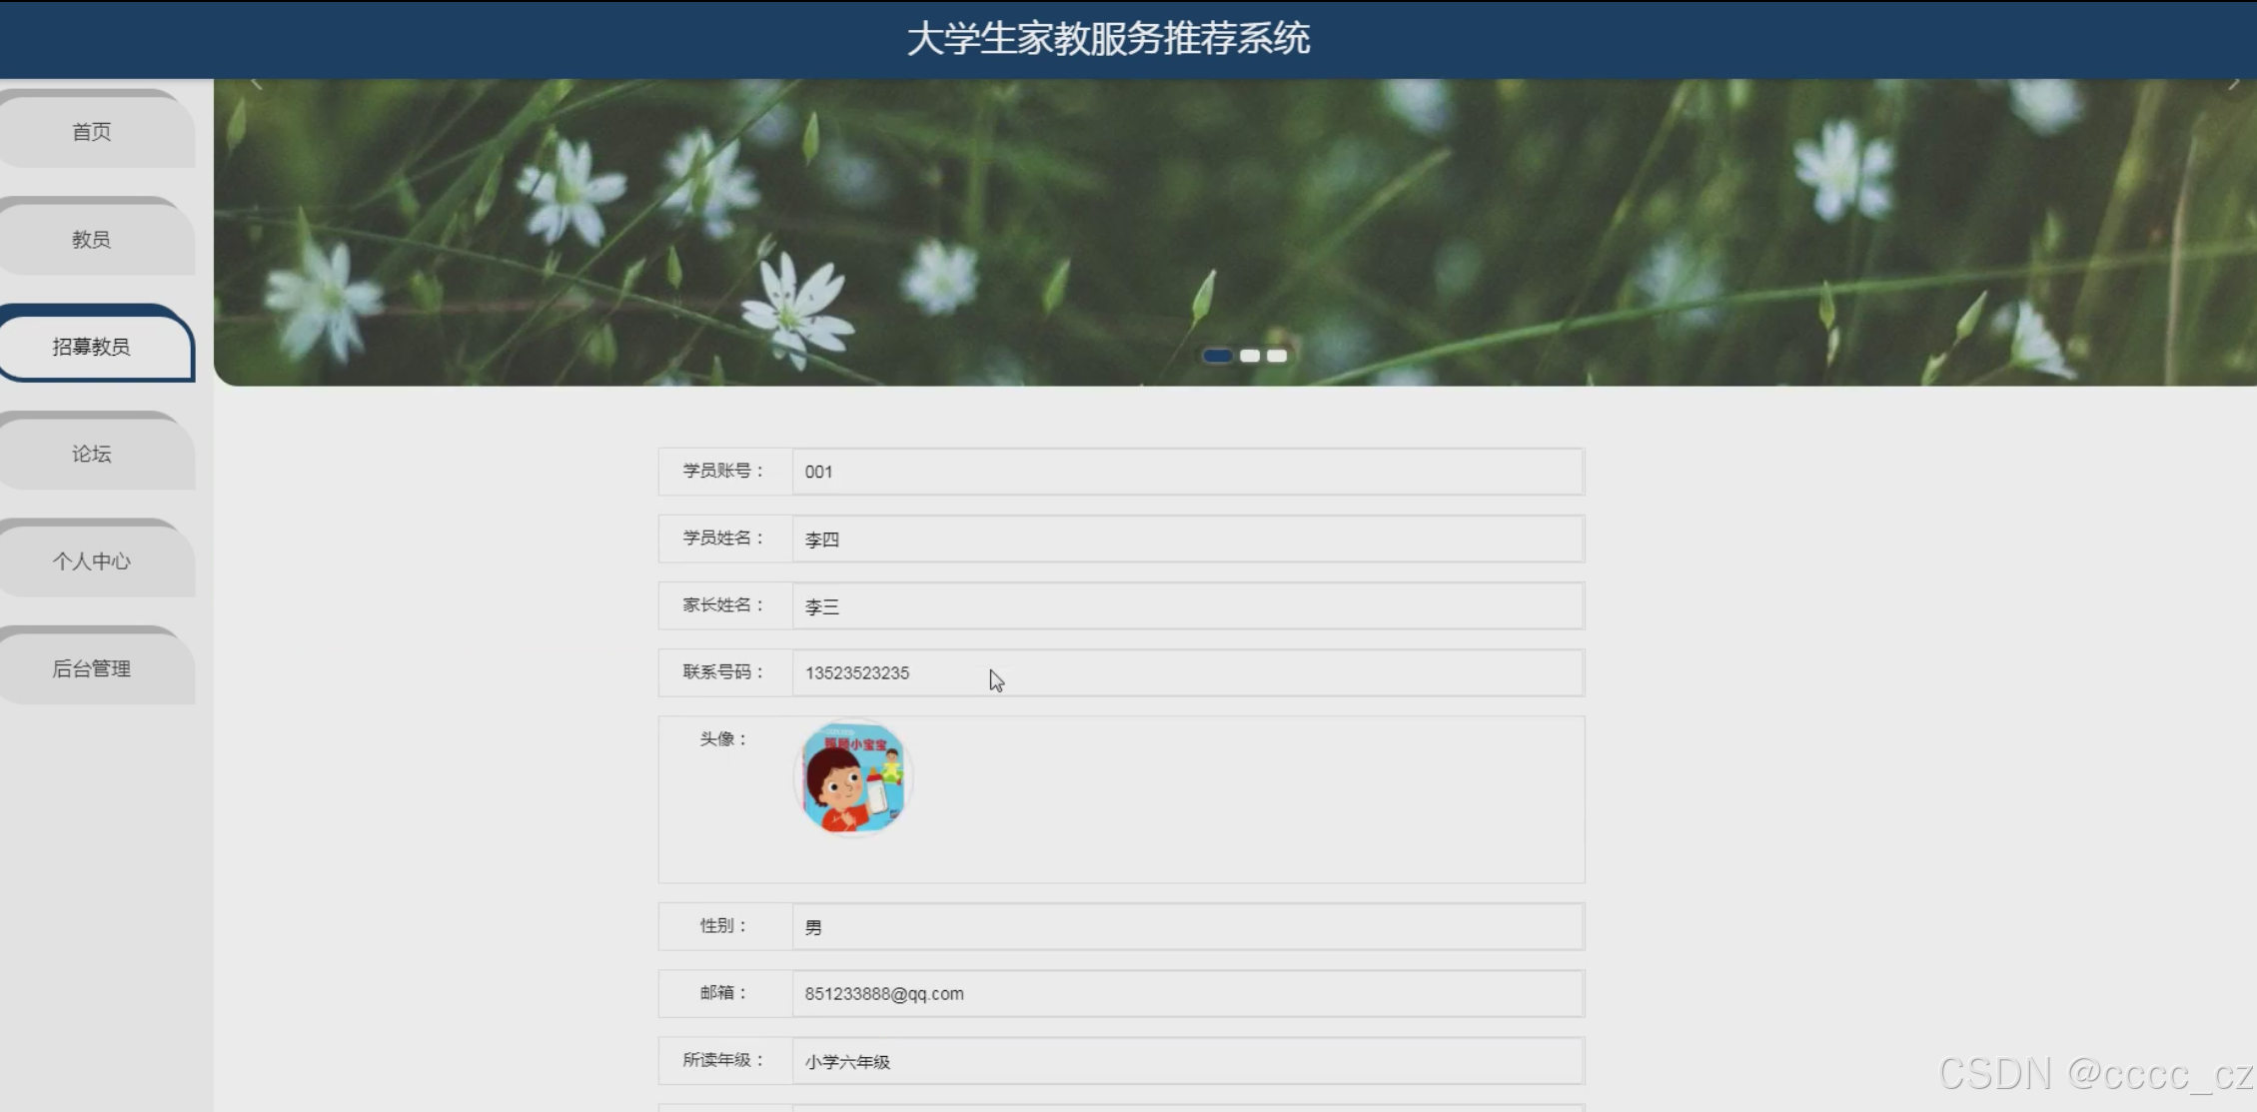Image resolution: width=2257 pixels, height=1112 pixels.
Task: Select the first carousel indicator dot
Action: click(x=1217, y=356)
